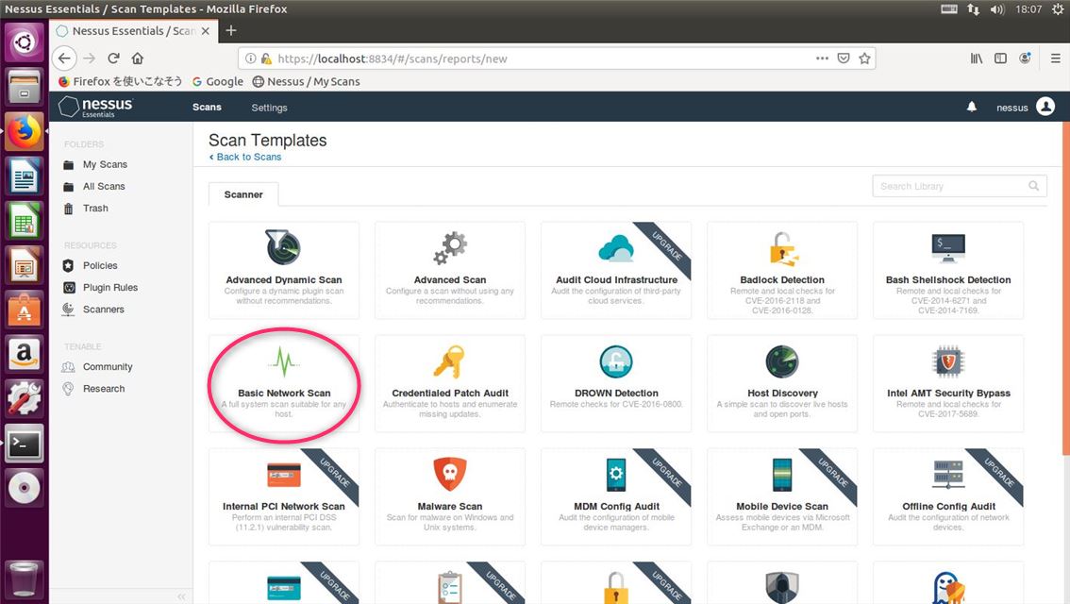Click the notifications bell icon
This screenshot has height=604, width=1070.
pos(972,107)
